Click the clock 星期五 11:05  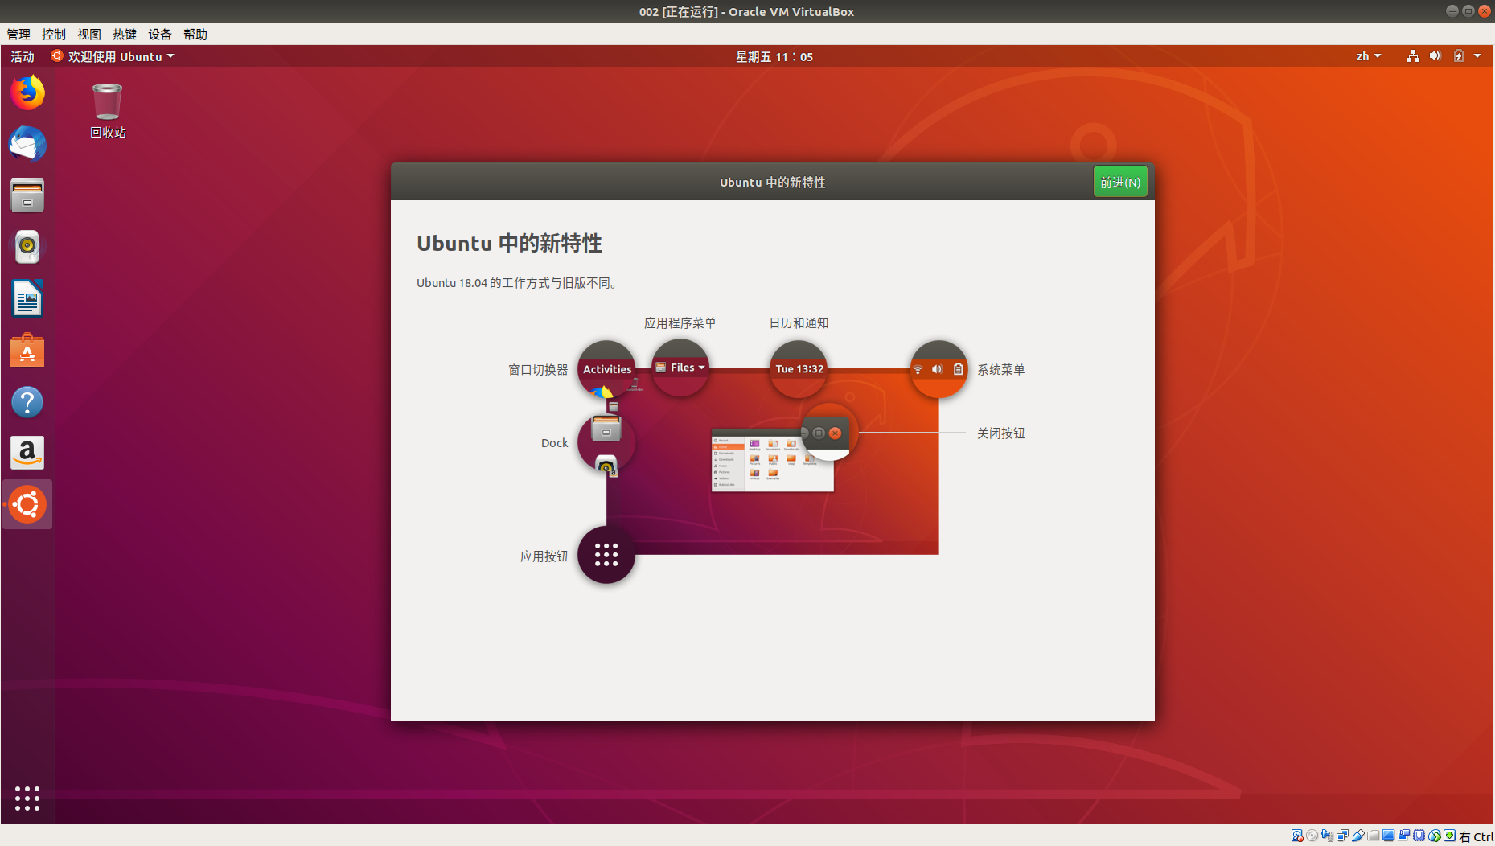[774, 56]
